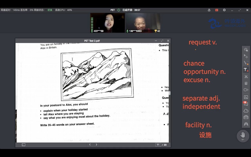Toggle the PDF thumbnail sidebar panel
Viewport: 251px width, 157px height.
pos(24,145)
